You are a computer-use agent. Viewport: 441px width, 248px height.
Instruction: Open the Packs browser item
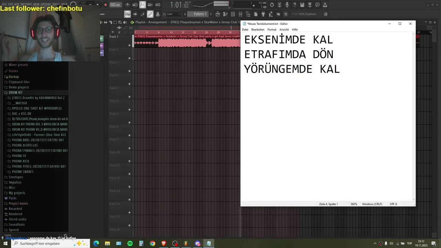pos(12,198)
